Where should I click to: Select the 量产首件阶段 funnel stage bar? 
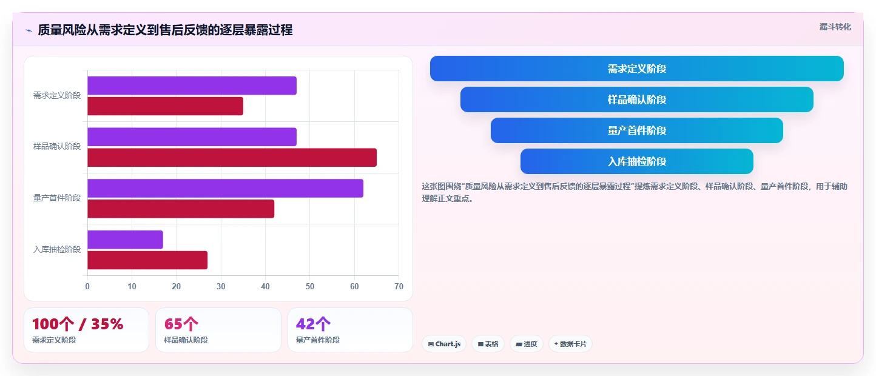click(637, 130)
